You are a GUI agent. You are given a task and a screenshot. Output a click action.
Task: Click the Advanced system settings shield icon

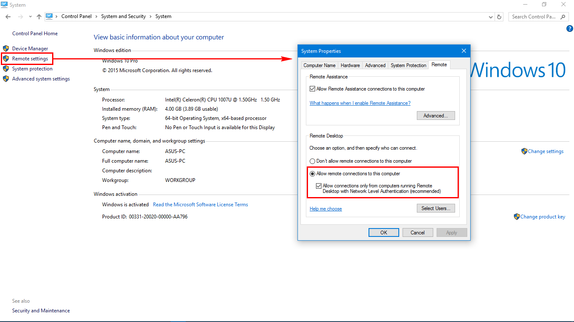click(6, 79)
